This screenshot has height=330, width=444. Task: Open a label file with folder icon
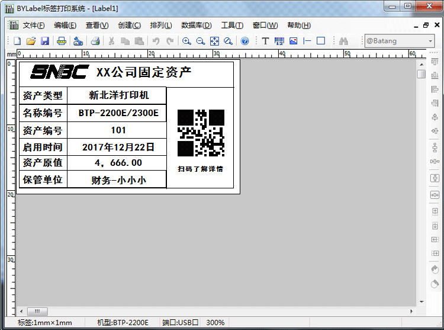pyautogui.click(x=31, y=41)
